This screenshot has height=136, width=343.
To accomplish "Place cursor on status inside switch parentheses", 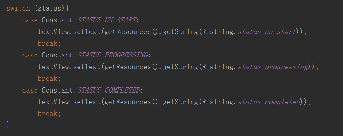I will (x=49, y=8).
